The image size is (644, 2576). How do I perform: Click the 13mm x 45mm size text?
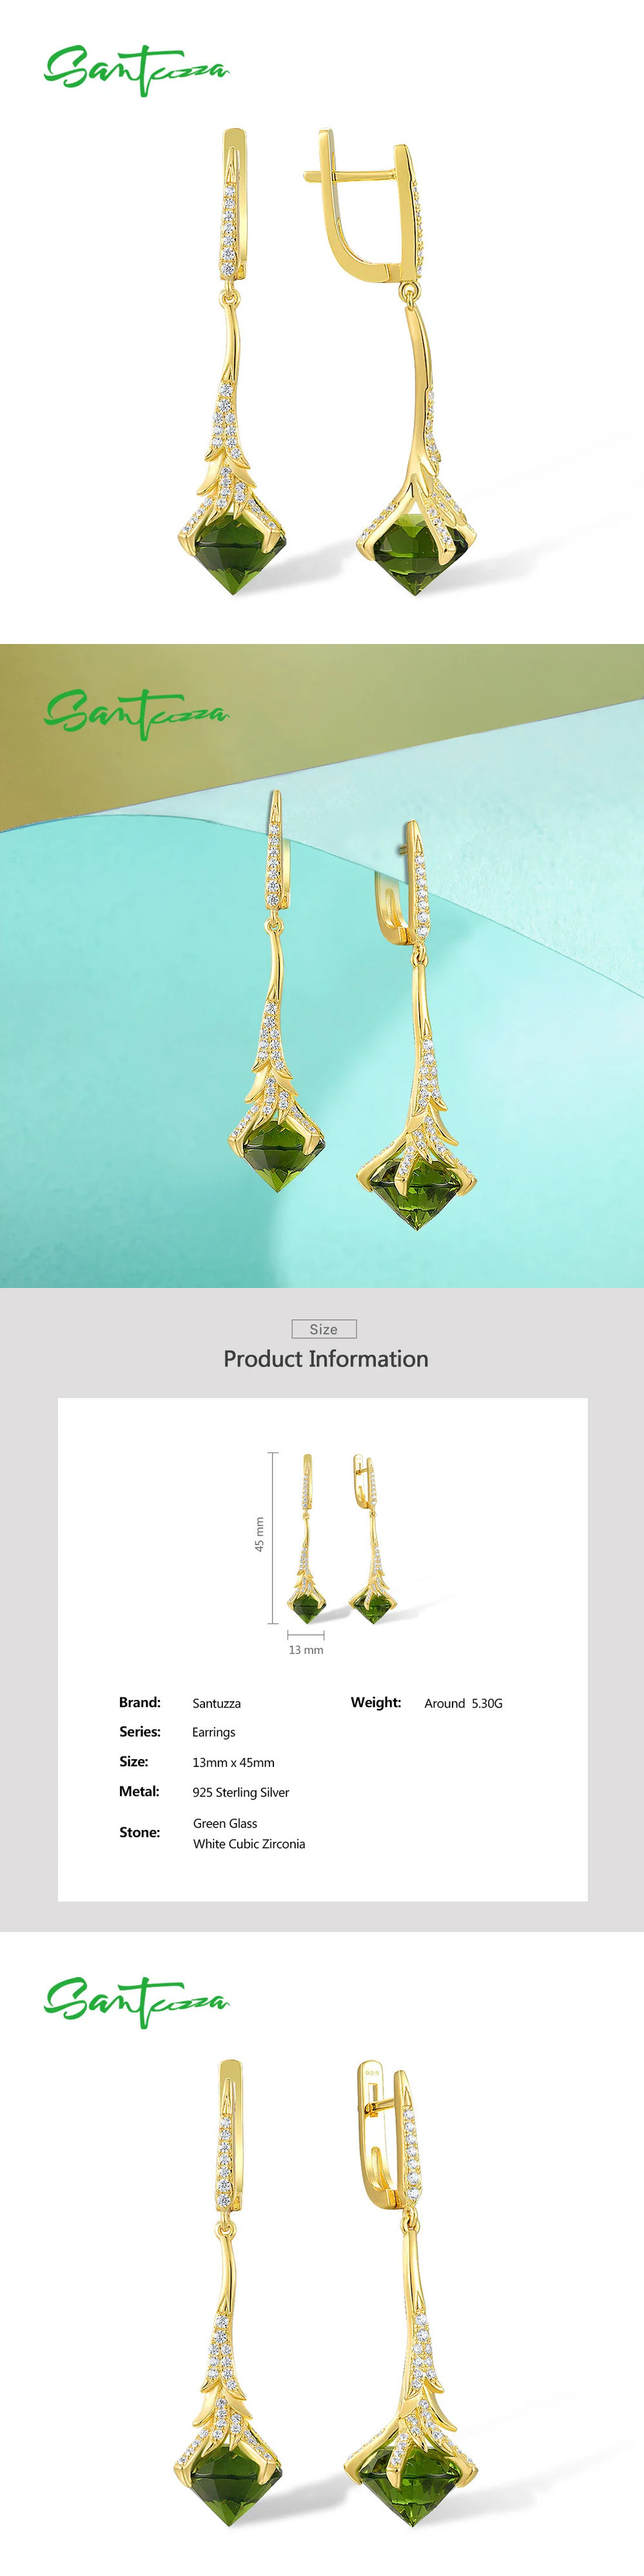[234, 1763]
